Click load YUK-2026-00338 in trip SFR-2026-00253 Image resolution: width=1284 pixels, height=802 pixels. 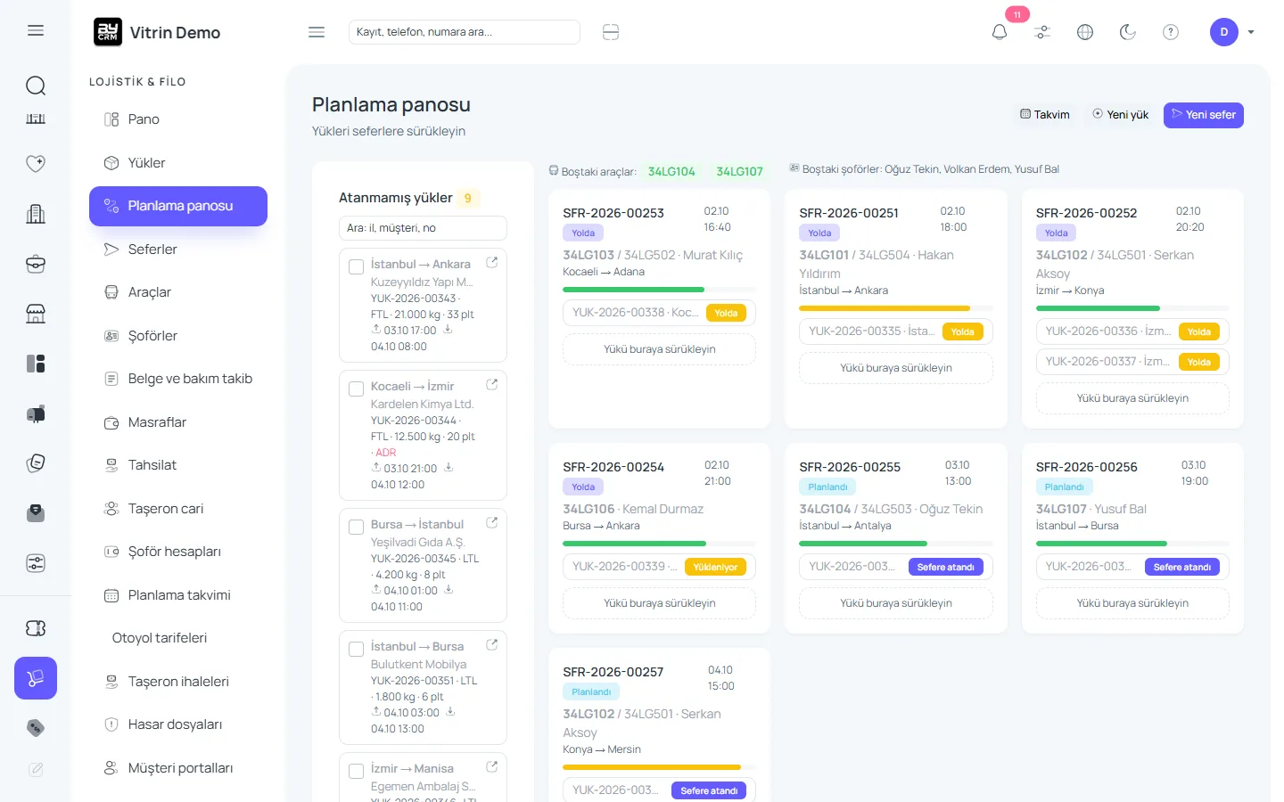click(659, 313)
